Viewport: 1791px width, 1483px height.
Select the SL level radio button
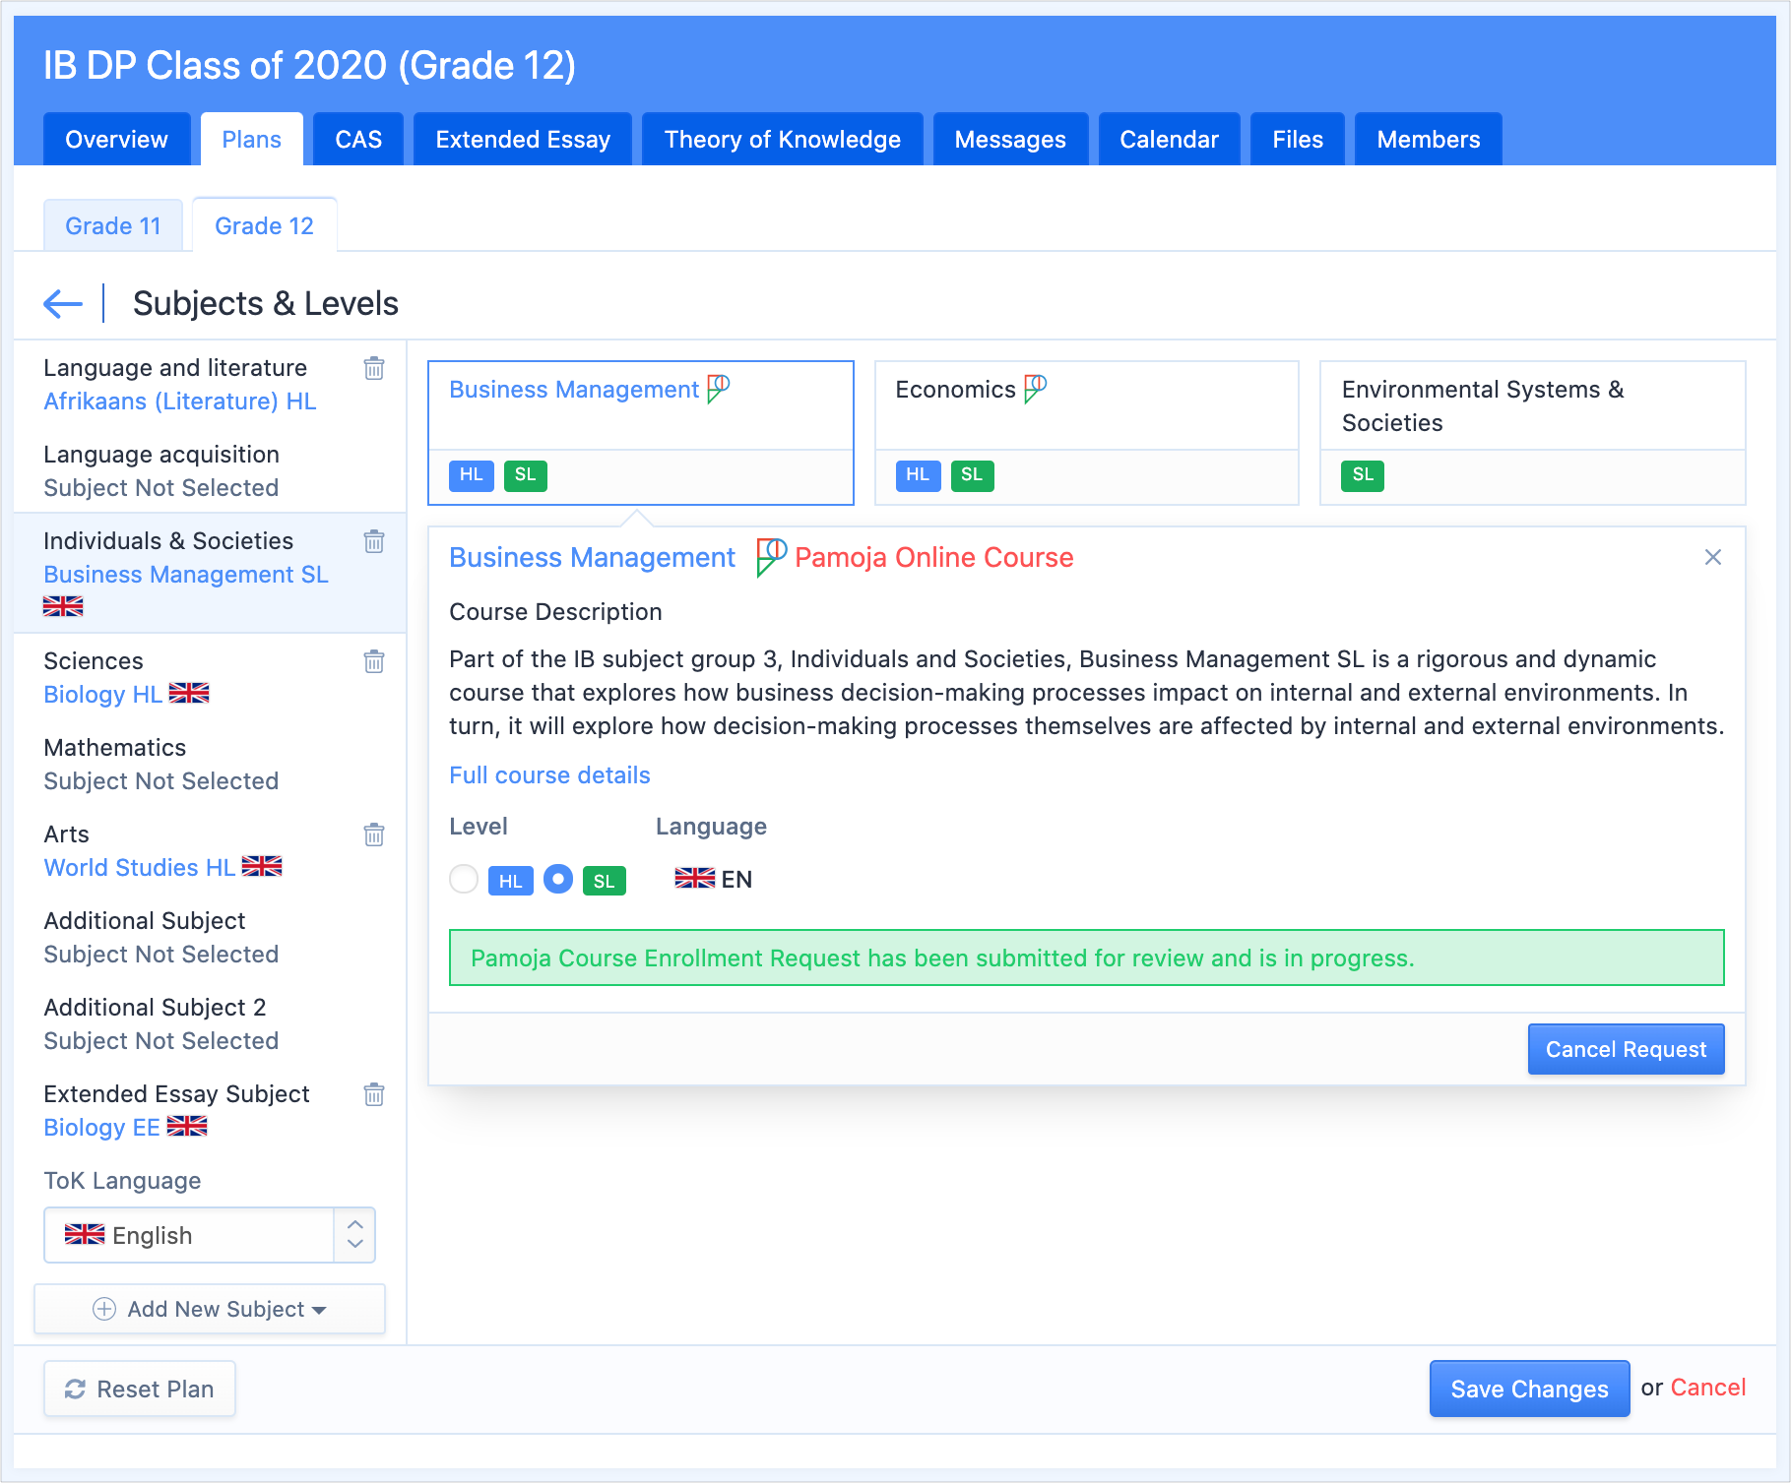pos(558,879)
